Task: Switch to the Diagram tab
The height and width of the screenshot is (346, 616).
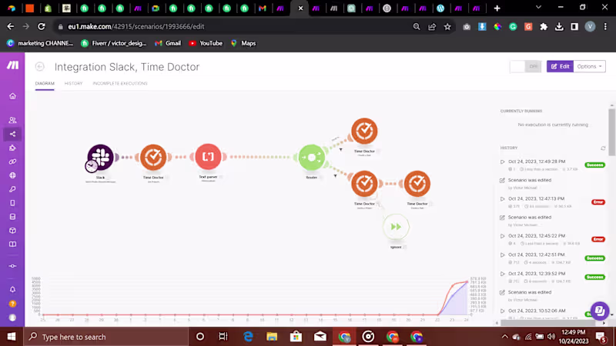Action: (x=45, y=84)
